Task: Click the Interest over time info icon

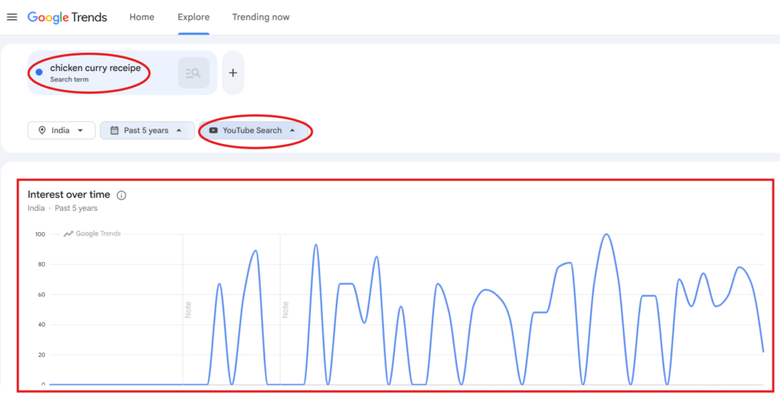Action: (121, 196)
